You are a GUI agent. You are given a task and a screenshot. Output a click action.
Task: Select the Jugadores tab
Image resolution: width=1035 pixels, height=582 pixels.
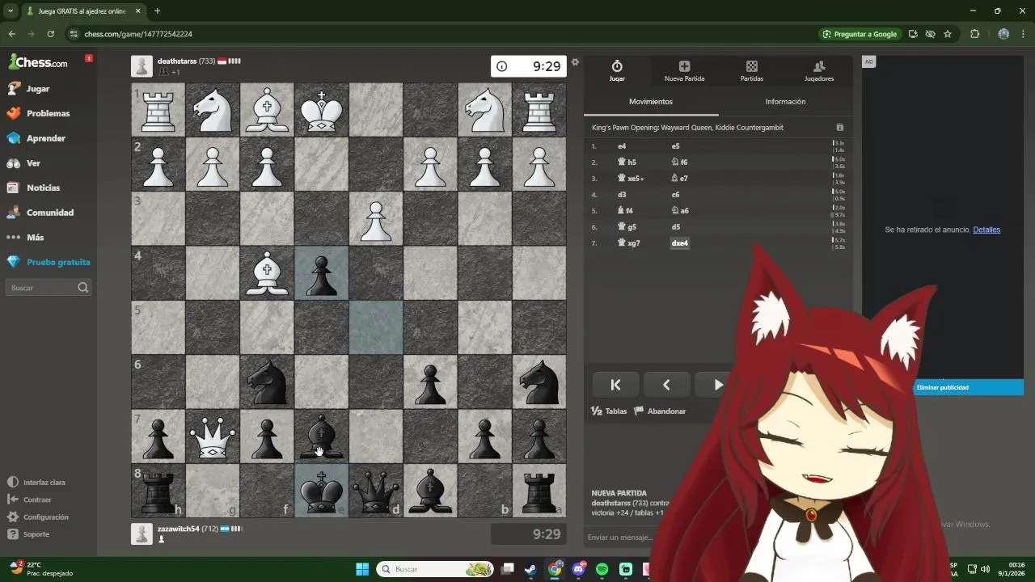tap(819, 71)
